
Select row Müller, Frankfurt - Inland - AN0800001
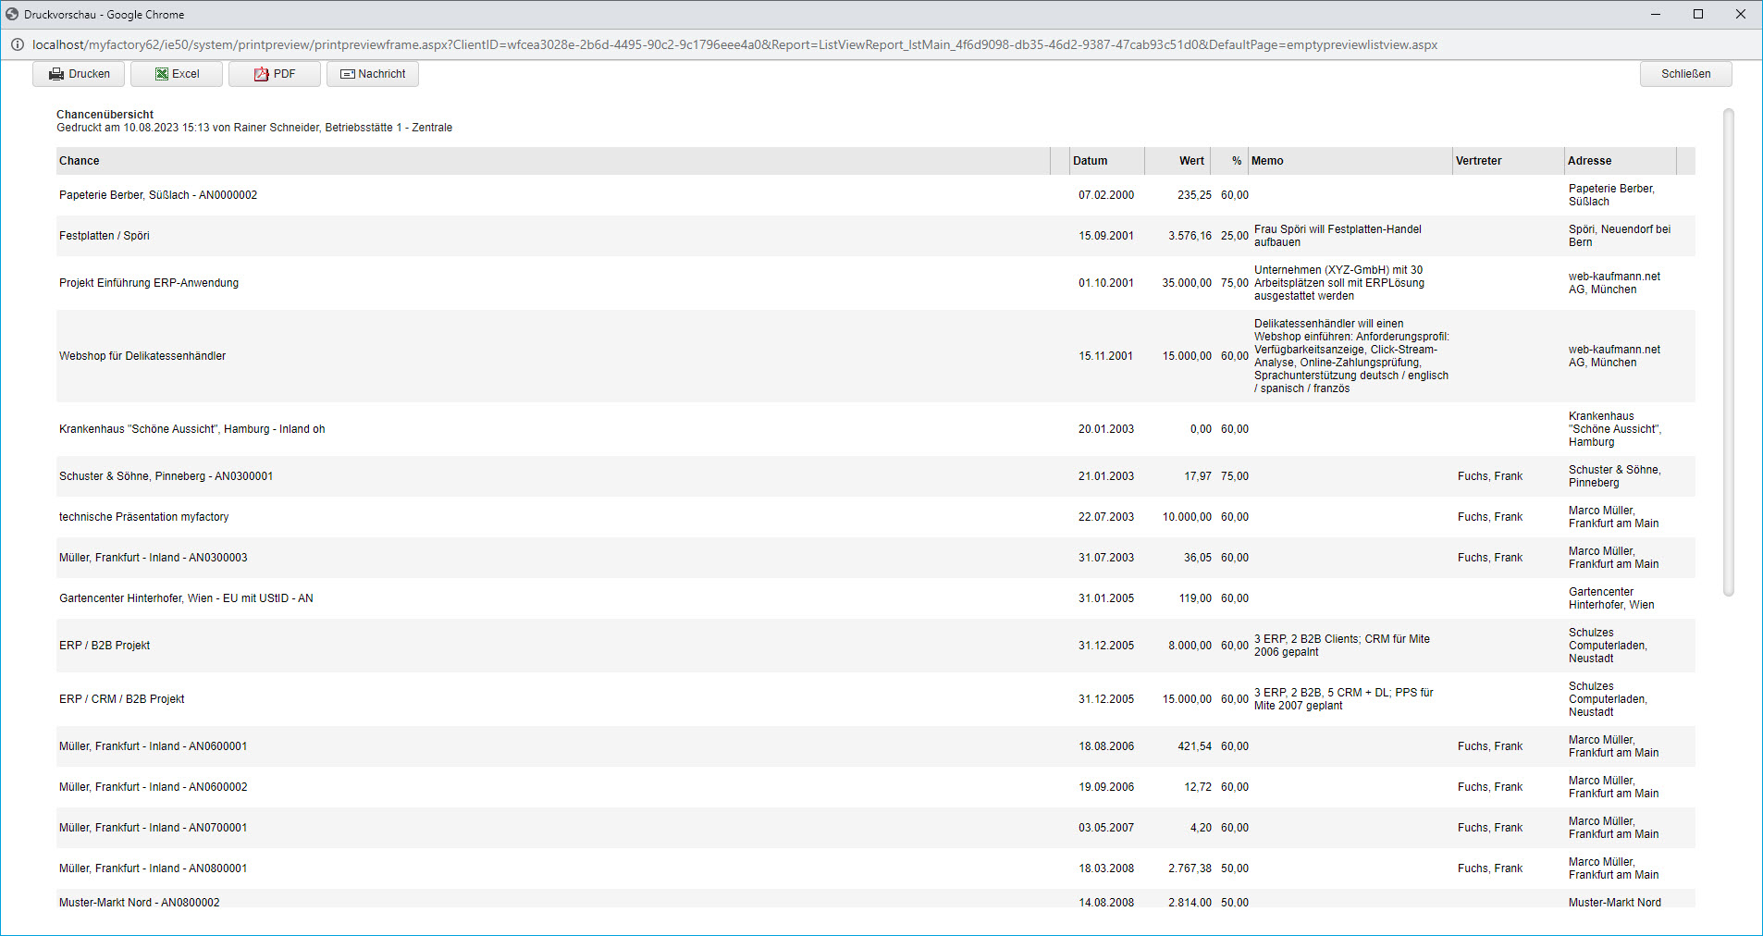click(x=875, y=868)
